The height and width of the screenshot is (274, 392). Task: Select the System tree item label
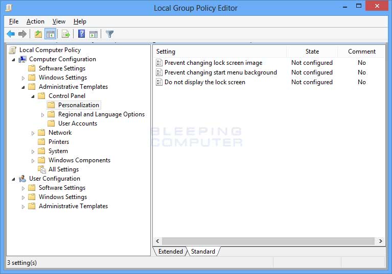tap(58, 151)
